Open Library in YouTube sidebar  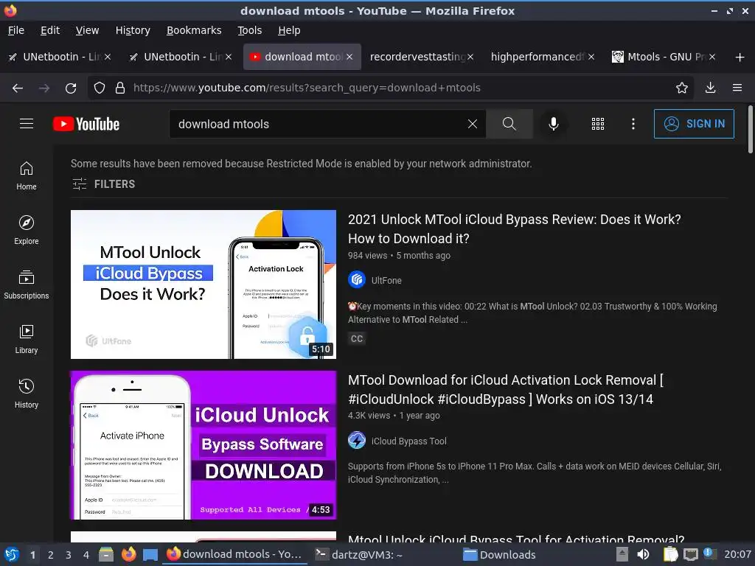(27, 340)
